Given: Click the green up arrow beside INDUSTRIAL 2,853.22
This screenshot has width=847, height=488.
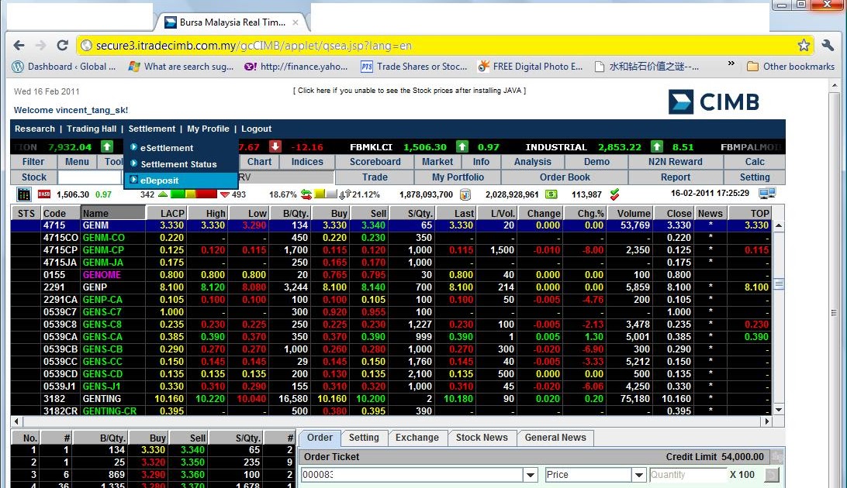Looking at the screenshot, I should (x=657, y=146).
